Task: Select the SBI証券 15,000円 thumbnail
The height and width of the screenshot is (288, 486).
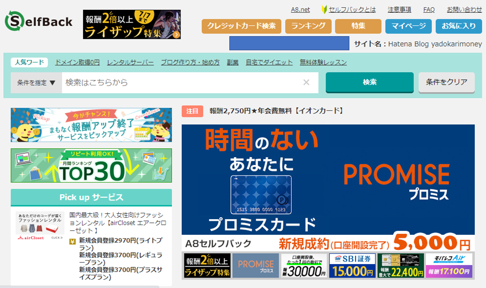Action: click(352, 266)
